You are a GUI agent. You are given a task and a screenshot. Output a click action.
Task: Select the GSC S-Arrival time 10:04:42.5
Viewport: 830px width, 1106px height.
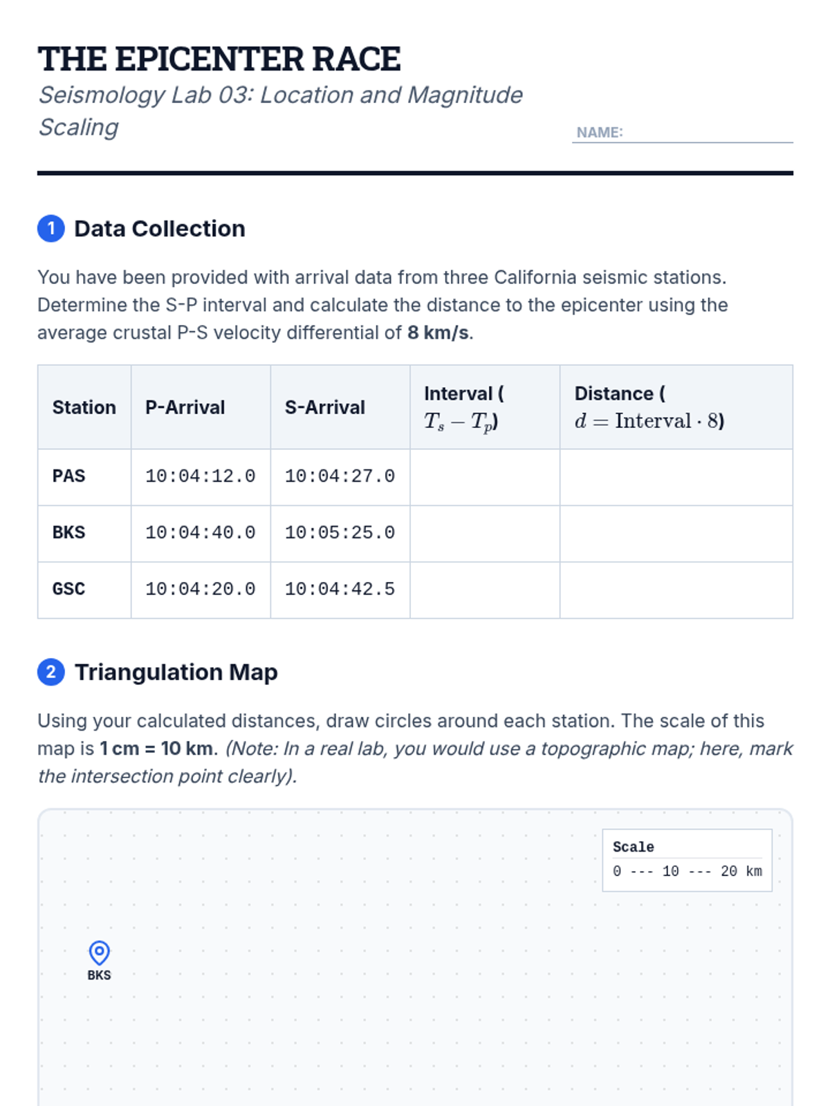[340, 590]
